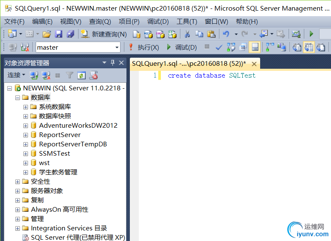
Task: Click the DMX query icon
Action: click(x=160, y=34)
